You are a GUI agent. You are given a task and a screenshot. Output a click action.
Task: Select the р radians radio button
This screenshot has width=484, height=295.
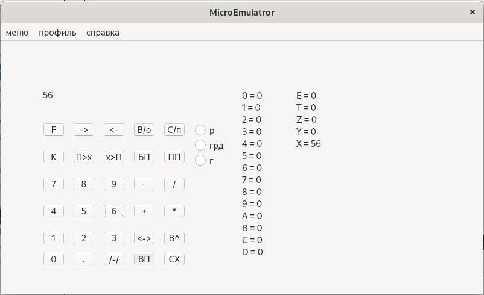tap(200, 130)
